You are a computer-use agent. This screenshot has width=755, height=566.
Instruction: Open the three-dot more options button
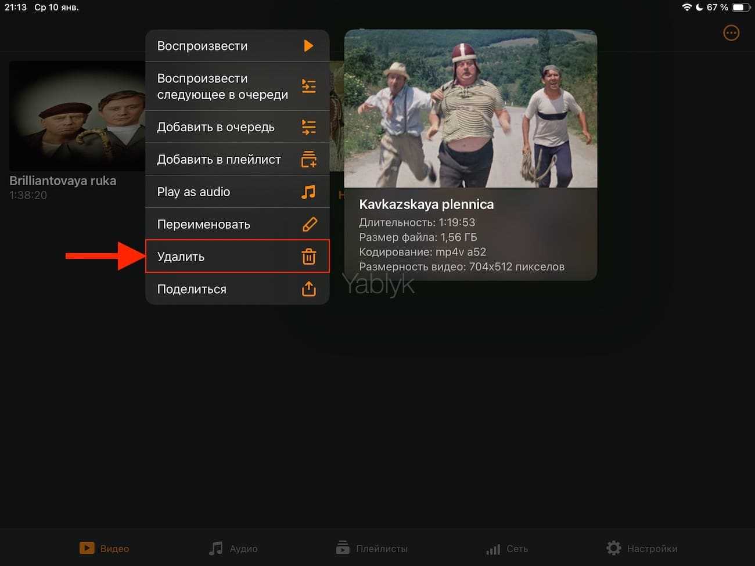[x=731, y=33]
